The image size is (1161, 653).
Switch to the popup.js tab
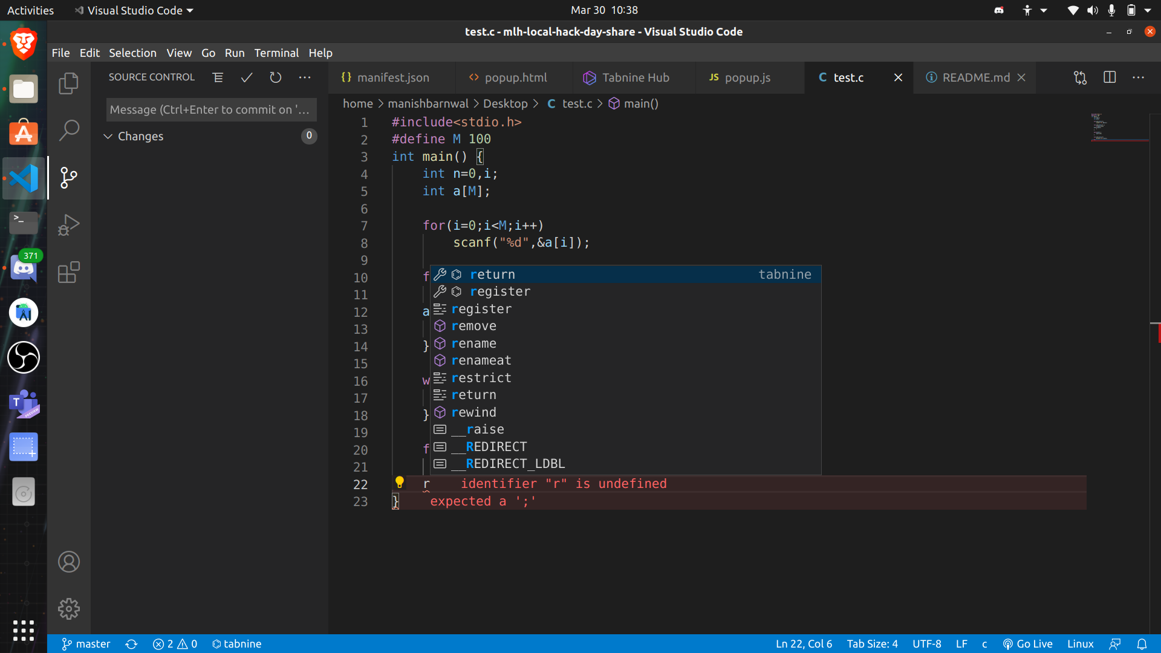pyautogui.click(x=747, y=77)
